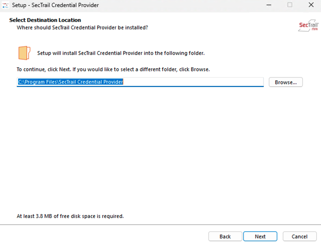This screenshot has height=244, width=321.
Task: Click the greyed-out maximize button
Action: (x=290, y=5)
